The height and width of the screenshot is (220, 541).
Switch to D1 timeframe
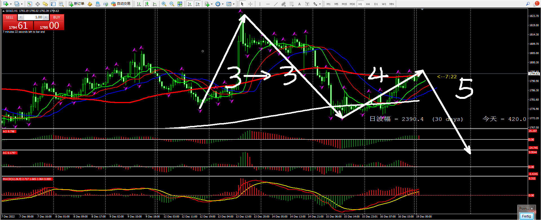[x=376, y=4]
